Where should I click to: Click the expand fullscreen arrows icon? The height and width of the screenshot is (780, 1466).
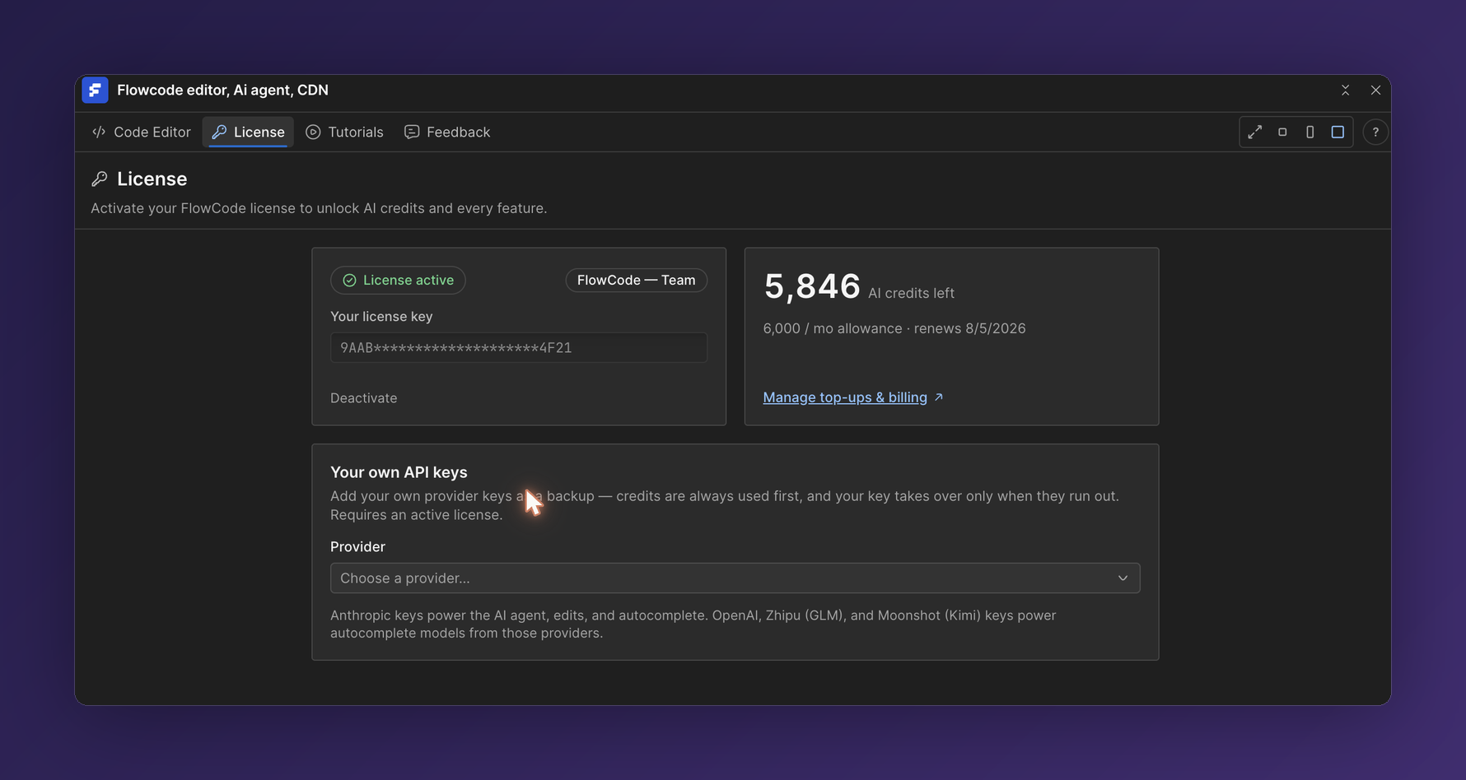(1254, 132)
